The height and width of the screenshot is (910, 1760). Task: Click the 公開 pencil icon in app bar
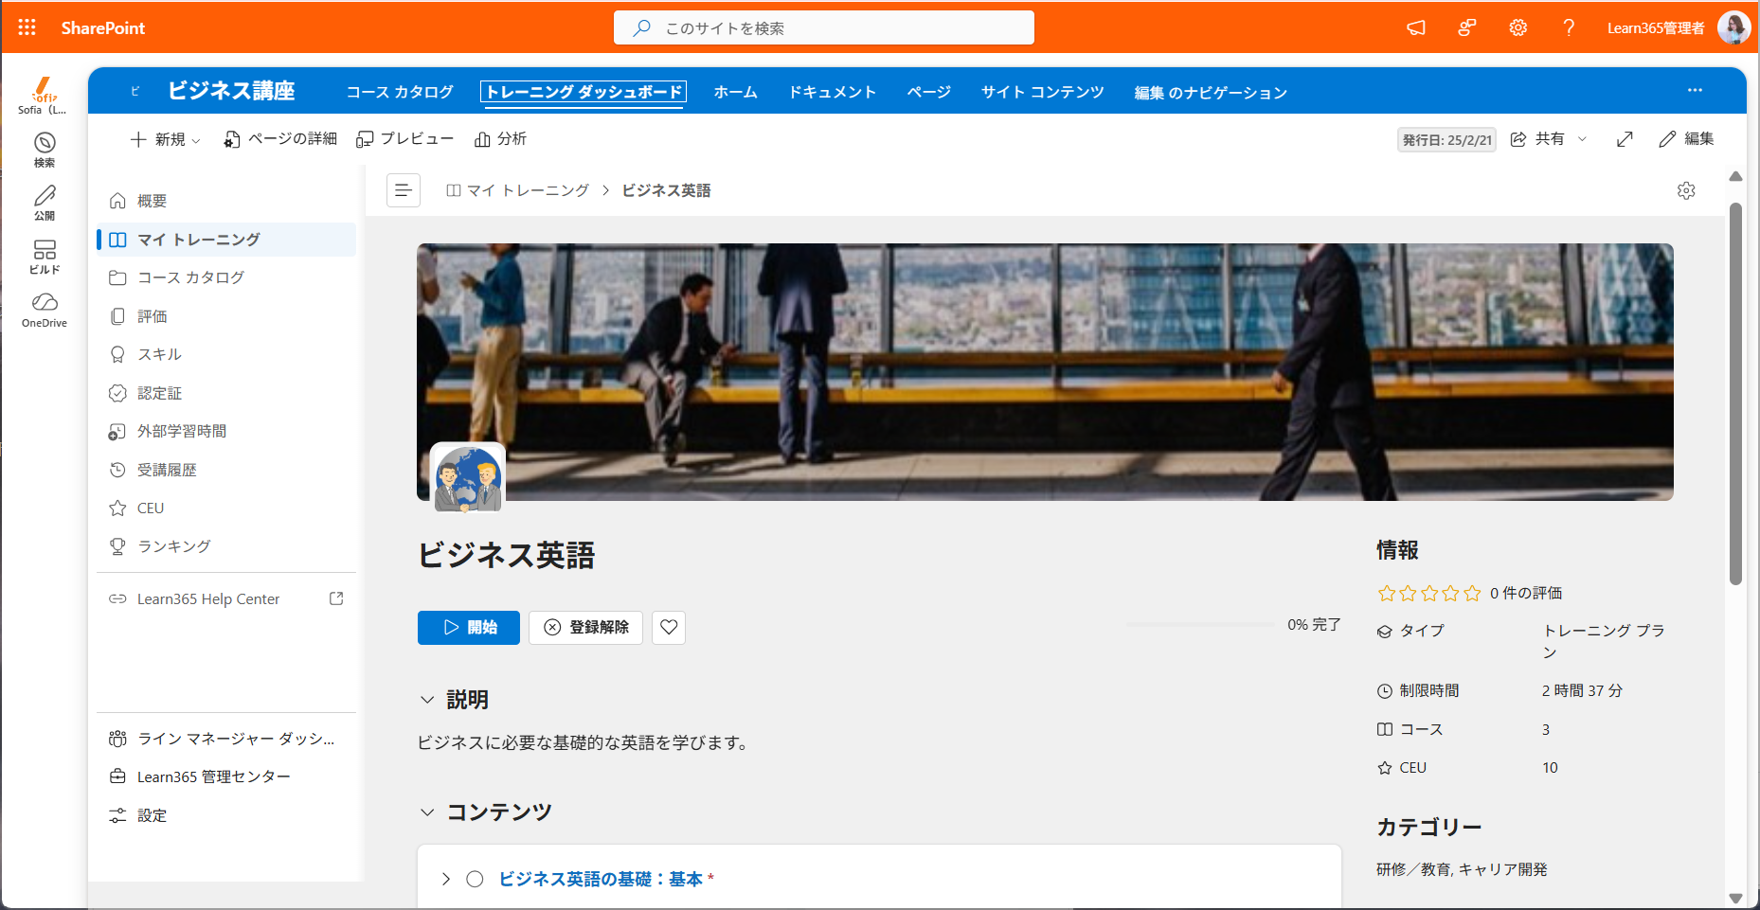pos(45,203)
